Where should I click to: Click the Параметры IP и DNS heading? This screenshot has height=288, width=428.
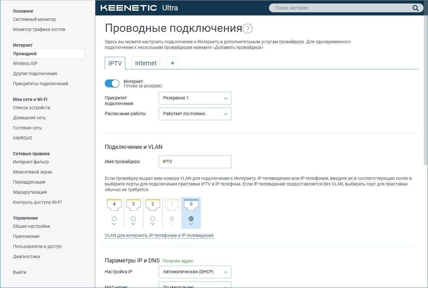click(132, 261)
